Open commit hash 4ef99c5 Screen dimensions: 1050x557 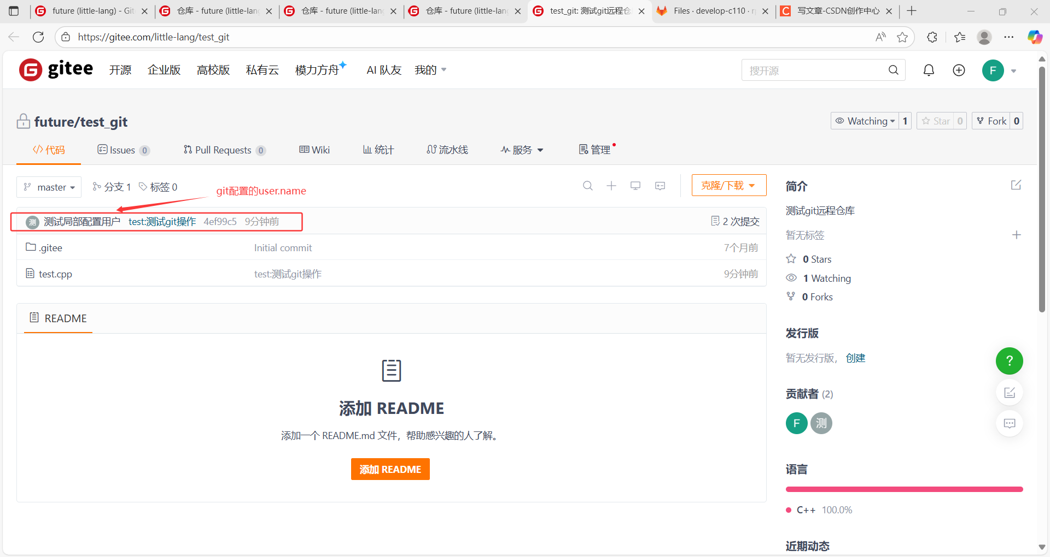[x=220, y=221]
